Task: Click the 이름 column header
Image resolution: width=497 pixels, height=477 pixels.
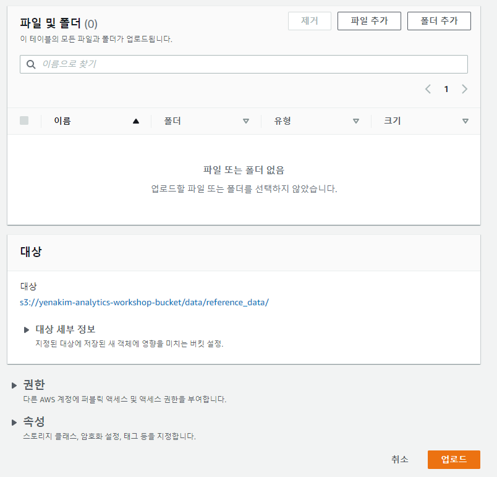Action: pos(62,120)
